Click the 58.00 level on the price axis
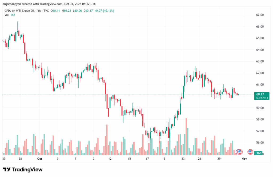This screenshot has height=177, width=273. click(x=260, y=120)
